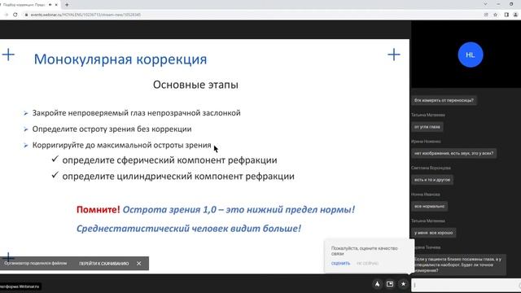The image size is (521, 293).
Task: Click chat message 'есть и то и другое'
Action: point(432,180)
